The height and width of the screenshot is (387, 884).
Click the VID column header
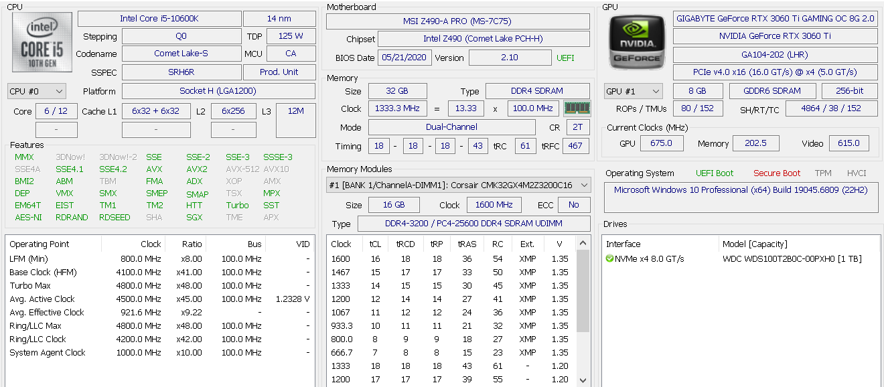tap(303, 244)
